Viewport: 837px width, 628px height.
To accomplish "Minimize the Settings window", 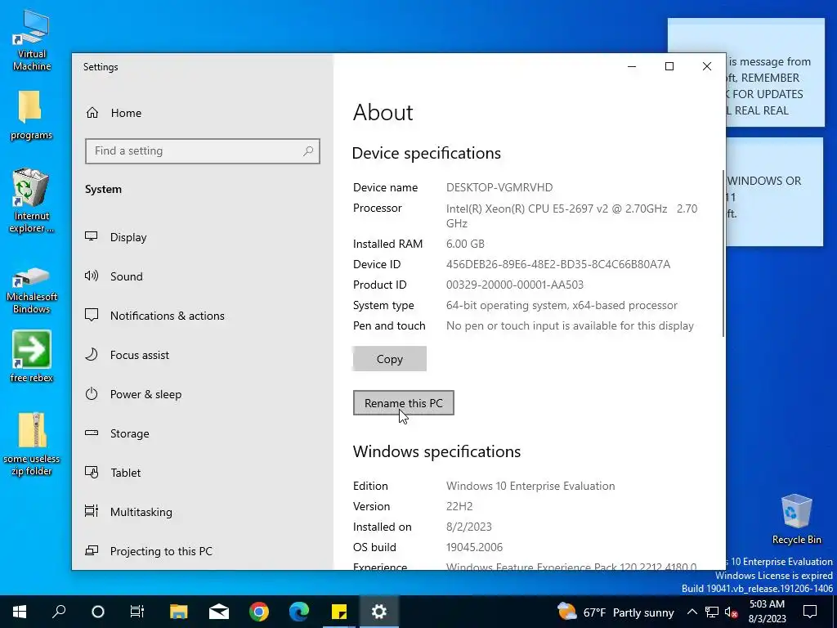I will pos(632,66).
